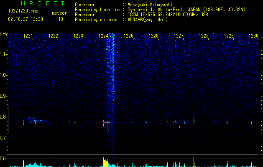
Task: Click the 1228 time marker
Action: pos(204,36)
